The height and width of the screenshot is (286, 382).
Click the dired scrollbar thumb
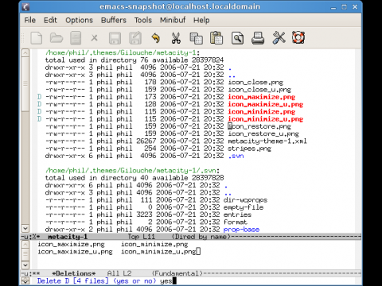[x=25, y=83]
